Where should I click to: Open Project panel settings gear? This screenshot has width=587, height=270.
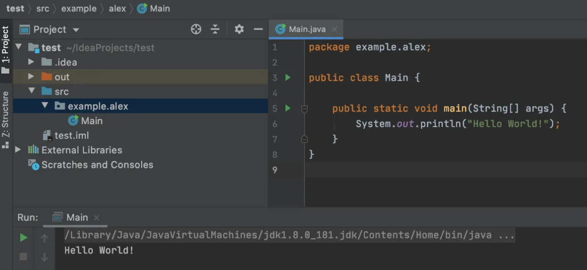pyautogui.click(x=239, y=29)
